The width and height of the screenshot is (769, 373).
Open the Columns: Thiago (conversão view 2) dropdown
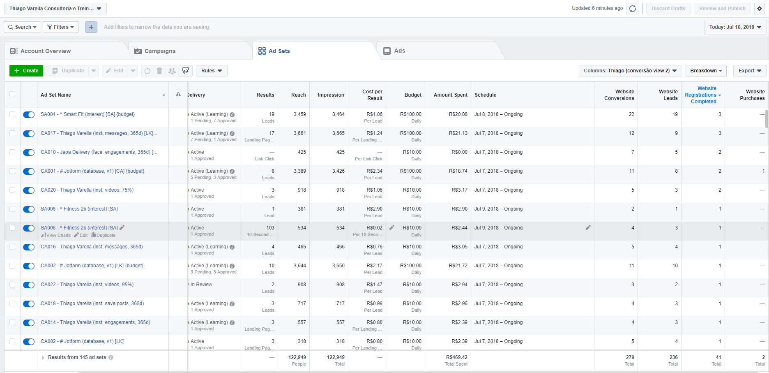(630, 71)
